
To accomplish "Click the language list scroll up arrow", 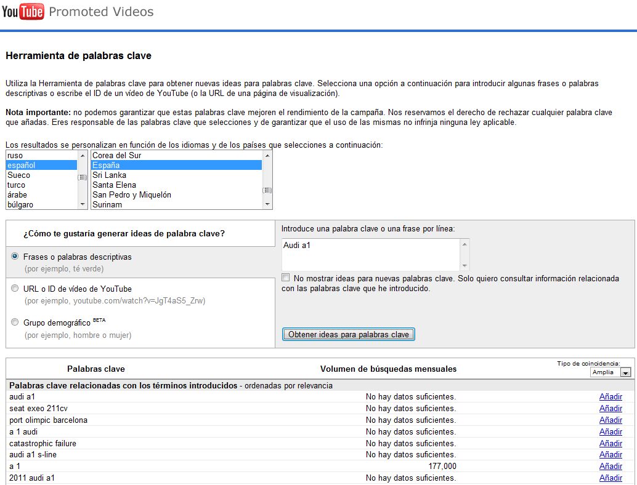I will coord(83,156).
